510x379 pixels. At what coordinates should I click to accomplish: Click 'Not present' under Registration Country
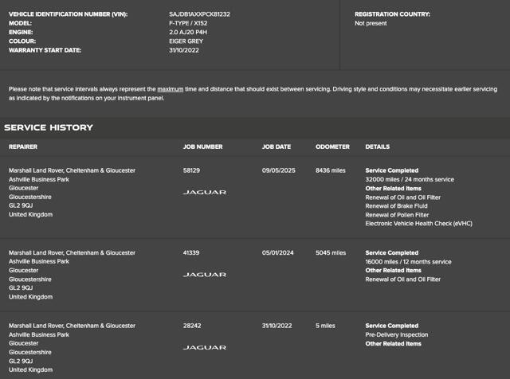(x=371, y=23)
